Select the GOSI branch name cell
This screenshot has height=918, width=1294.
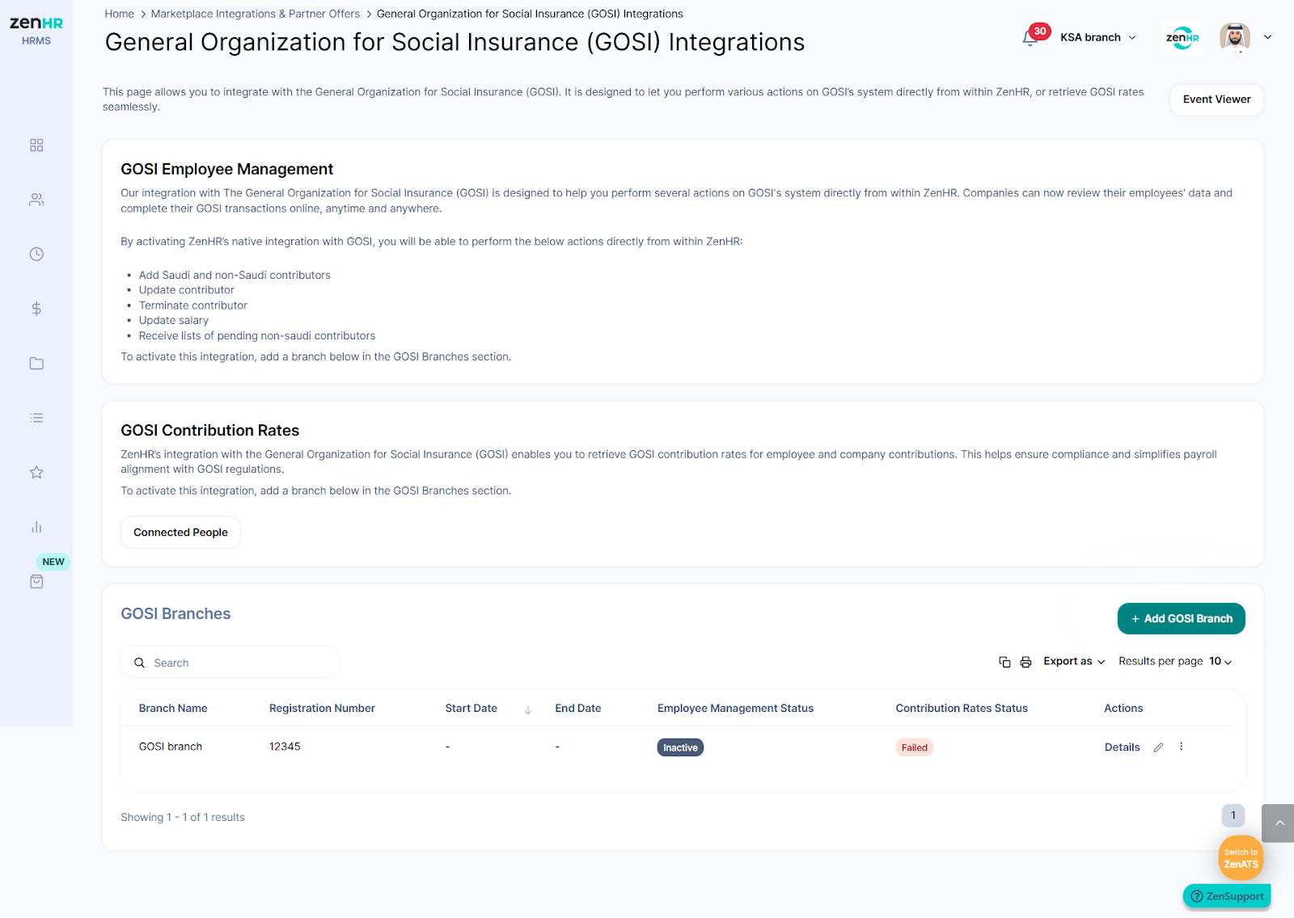(x=171, y=747)
